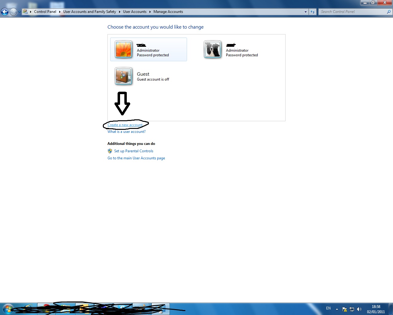This screenshot has height=315, width=393.
Task: Click the volume speaker tray icon
Action: (x=359, y=309)
